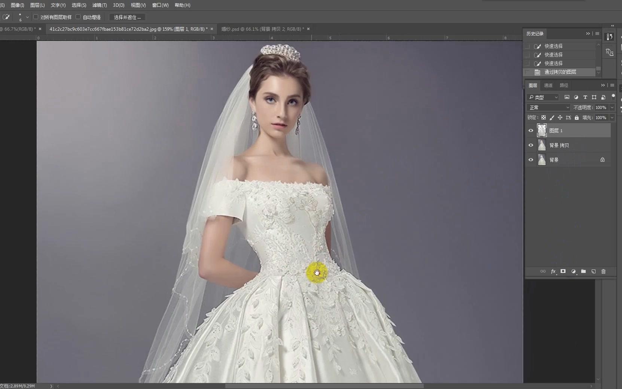Click the 背景 layer lock icon
The height and width of the screenshot is (389, 622).
click(x=603, y=160)
